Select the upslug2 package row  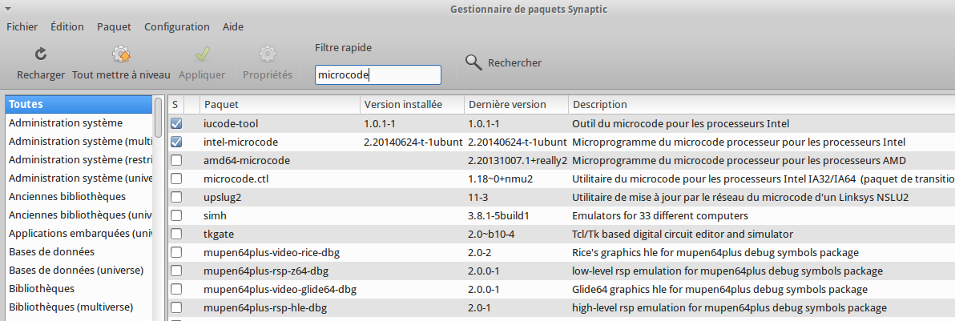pos(280,197)
